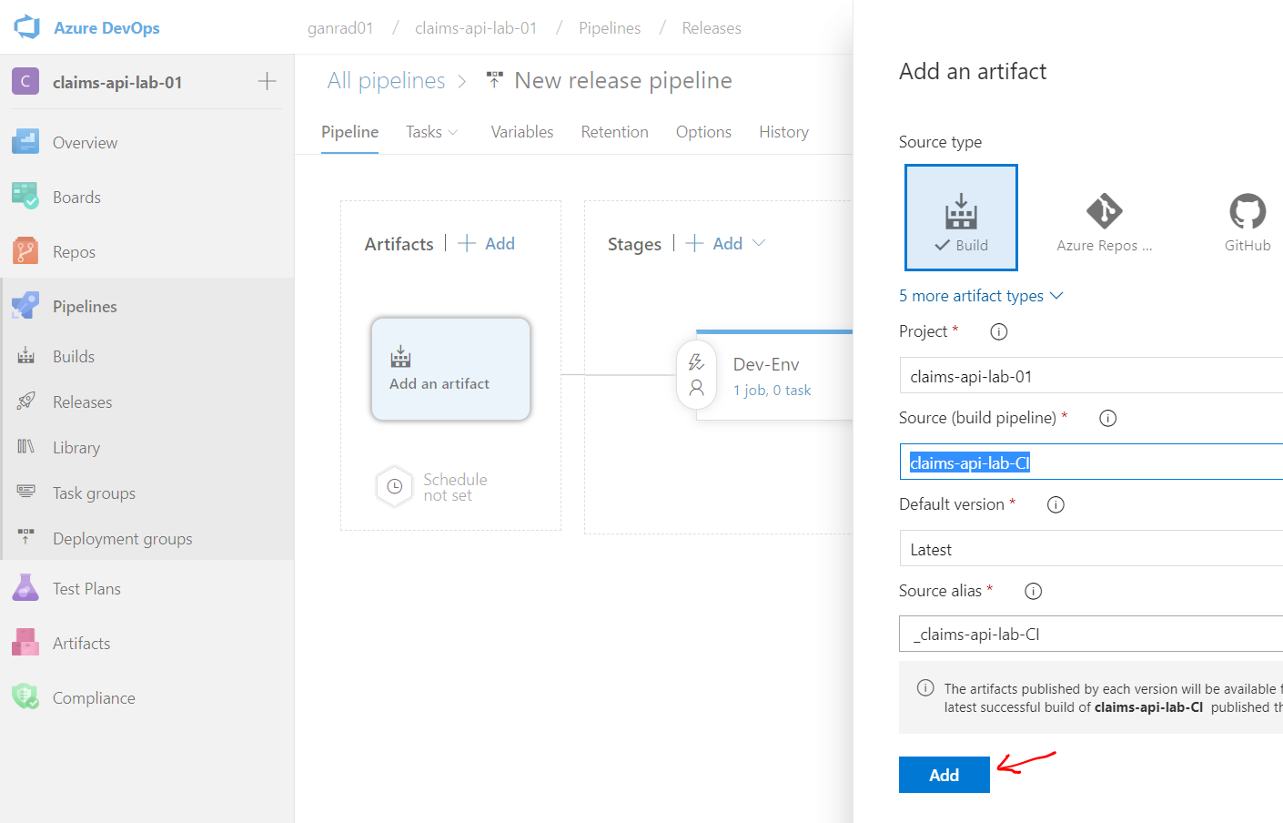Open the claims-api-lab-01 project avatar

25,82
